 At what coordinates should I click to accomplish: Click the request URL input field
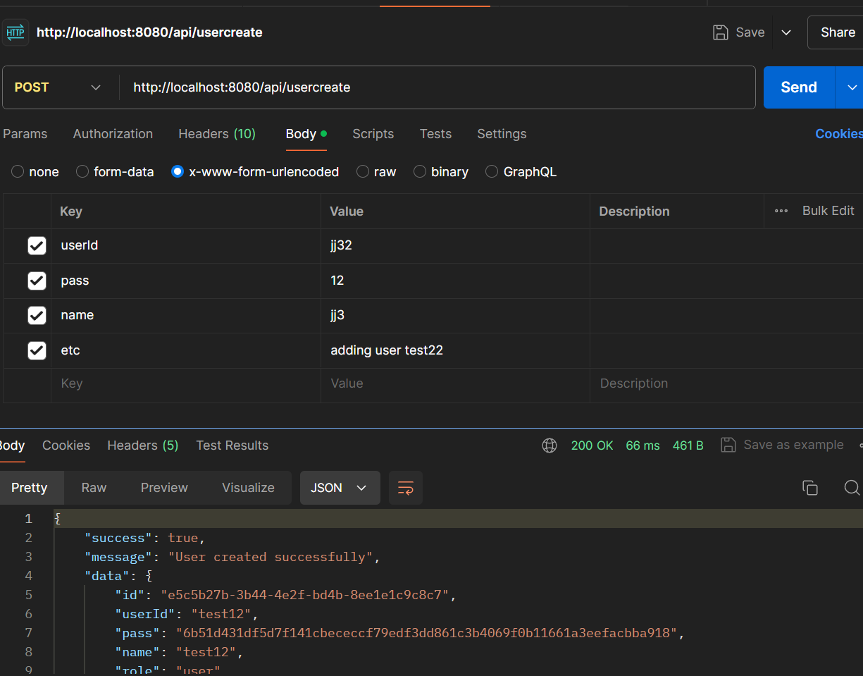pyautogui.click(x=437, y=87)
